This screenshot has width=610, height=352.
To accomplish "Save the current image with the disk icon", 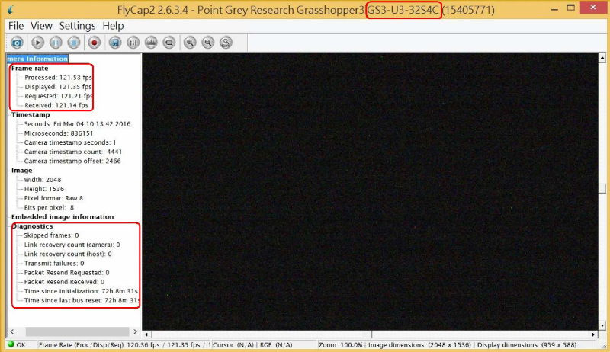I will [115, 43].
